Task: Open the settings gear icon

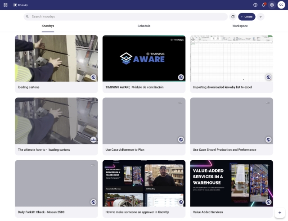Action: coord(272,5)
